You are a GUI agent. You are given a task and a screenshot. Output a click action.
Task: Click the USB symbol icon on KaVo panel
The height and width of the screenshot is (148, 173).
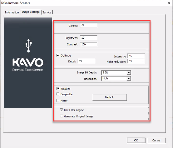[28, 46]
